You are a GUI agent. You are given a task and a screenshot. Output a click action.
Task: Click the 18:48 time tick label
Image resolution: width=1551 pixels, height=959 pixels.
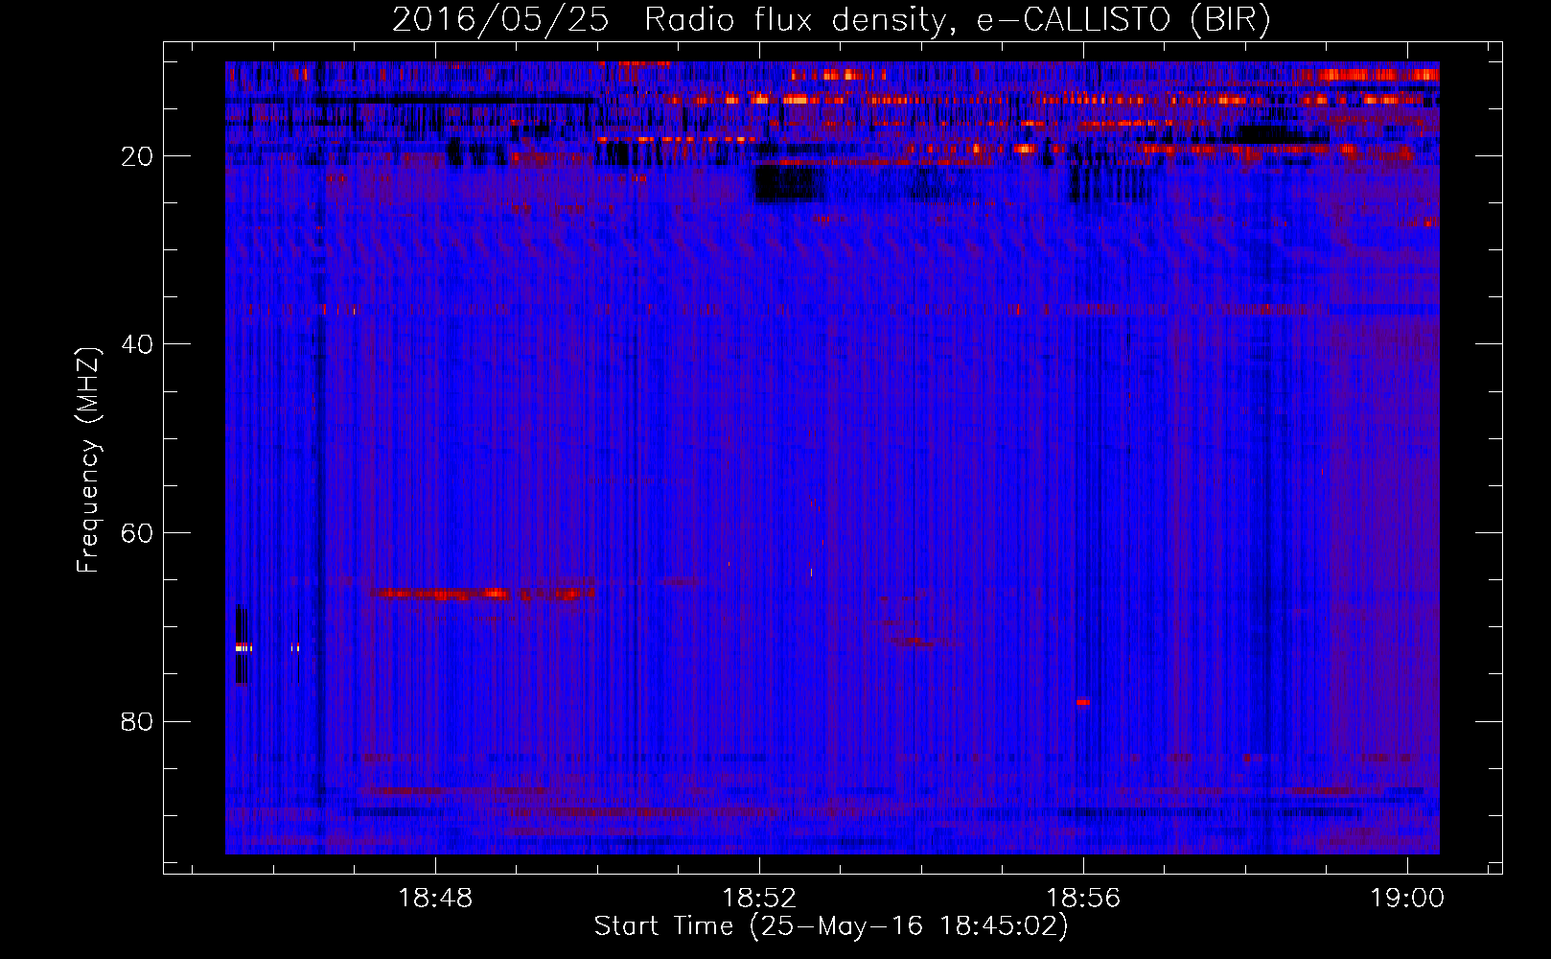[435, 899]
